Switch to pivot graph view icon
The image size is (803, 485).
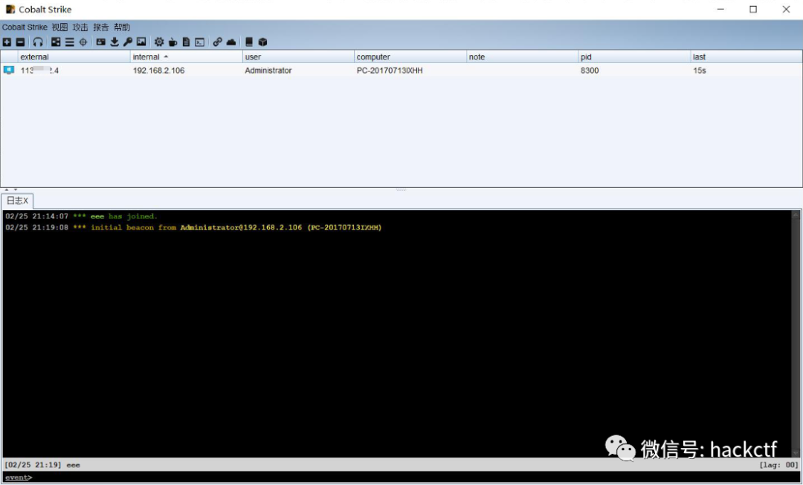(x=56, y=42)
